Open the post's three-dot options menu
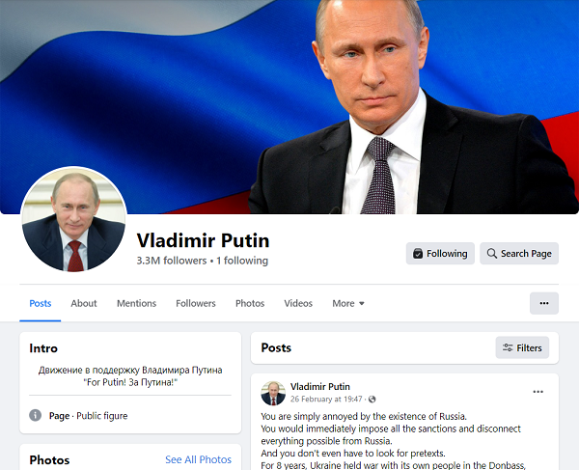Screen dimensions: 579x470 [538, 392]
